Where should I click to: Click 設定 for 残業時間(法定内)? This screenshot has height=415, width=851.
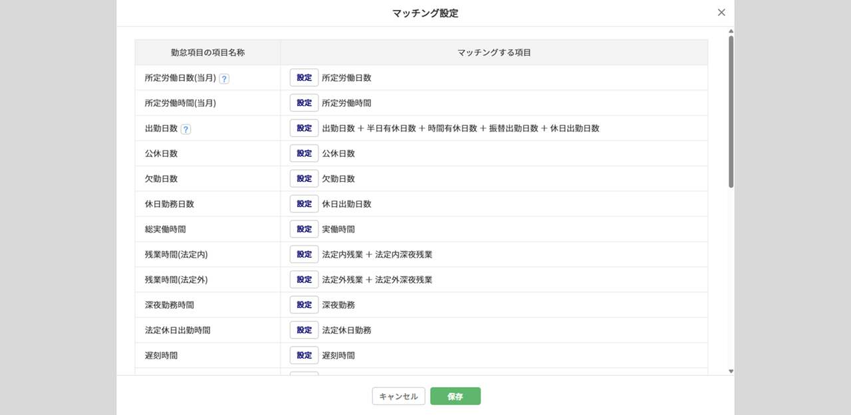click(x=304, y=254)
